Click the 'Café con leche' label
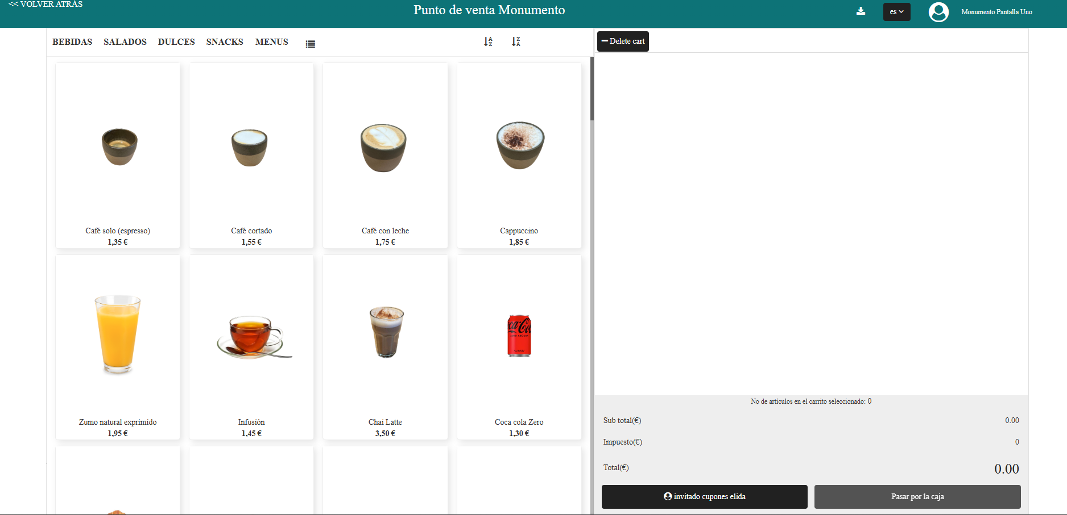The image size is (1067, 515). click(x=385, y=231)
